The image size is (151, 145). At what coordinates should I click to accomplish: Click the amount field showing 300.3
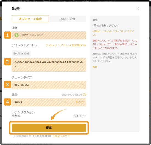point(49,102)
